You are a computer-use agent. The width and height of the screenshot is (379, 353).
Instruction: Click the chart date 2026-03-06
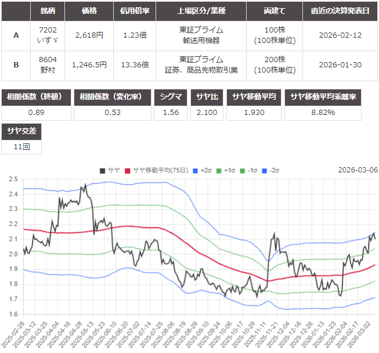[358, 170]
